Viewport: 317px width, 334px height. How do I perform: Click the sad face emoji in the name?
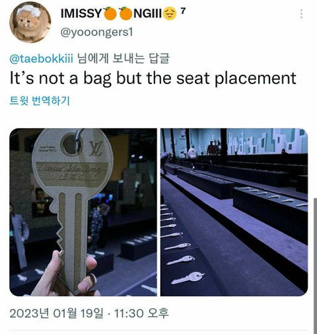click(170, 13)
